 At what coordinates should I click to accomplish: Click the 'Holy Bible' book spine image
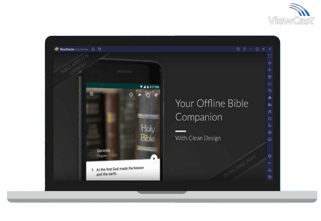[x=148, y=125]
